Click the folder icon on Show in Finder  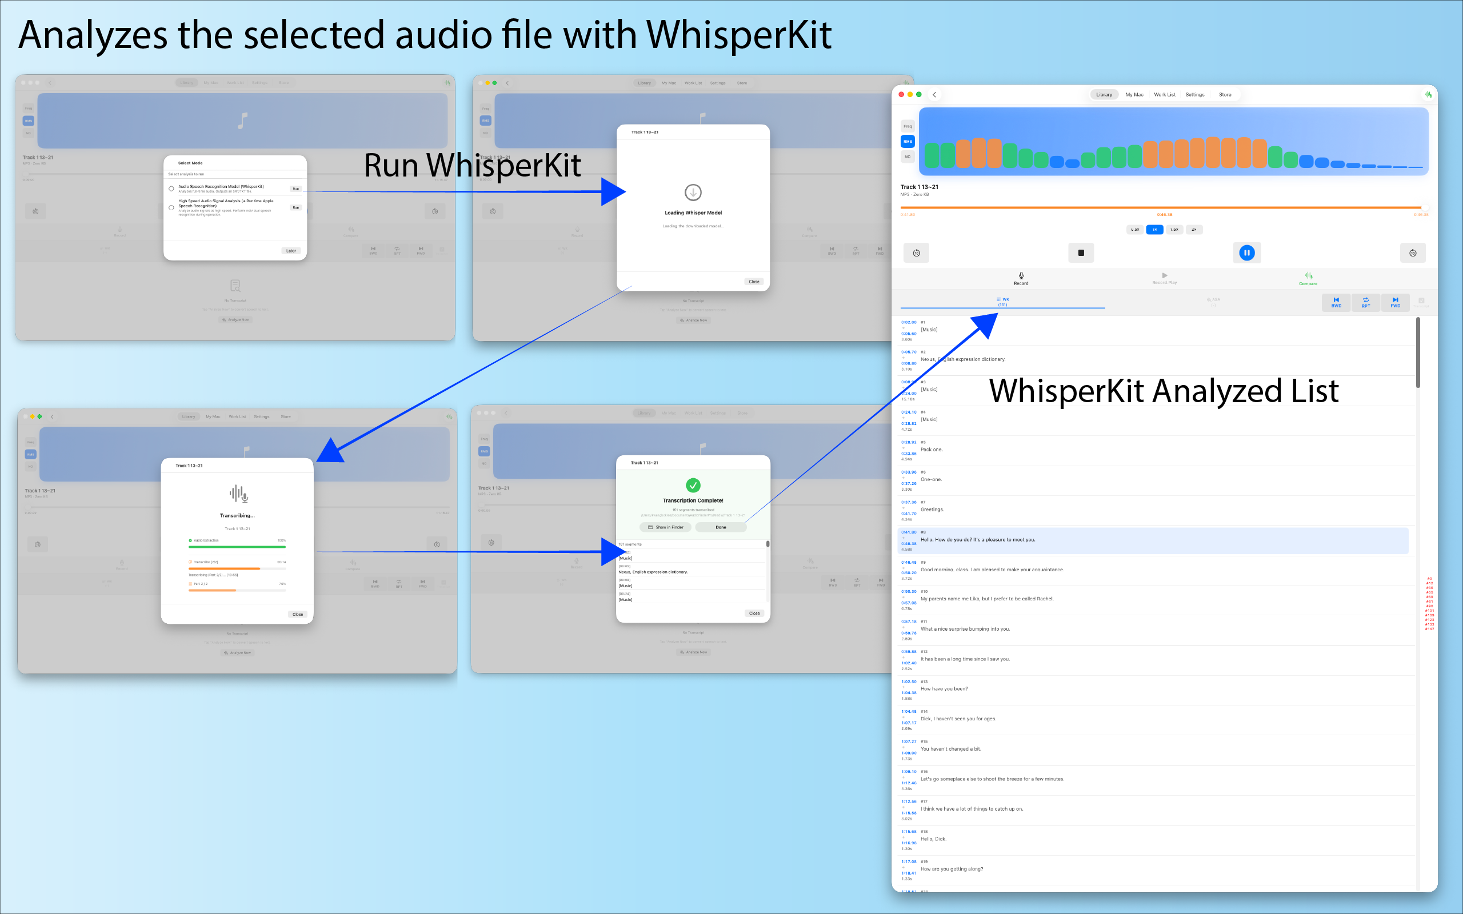[x=650, y=527]
